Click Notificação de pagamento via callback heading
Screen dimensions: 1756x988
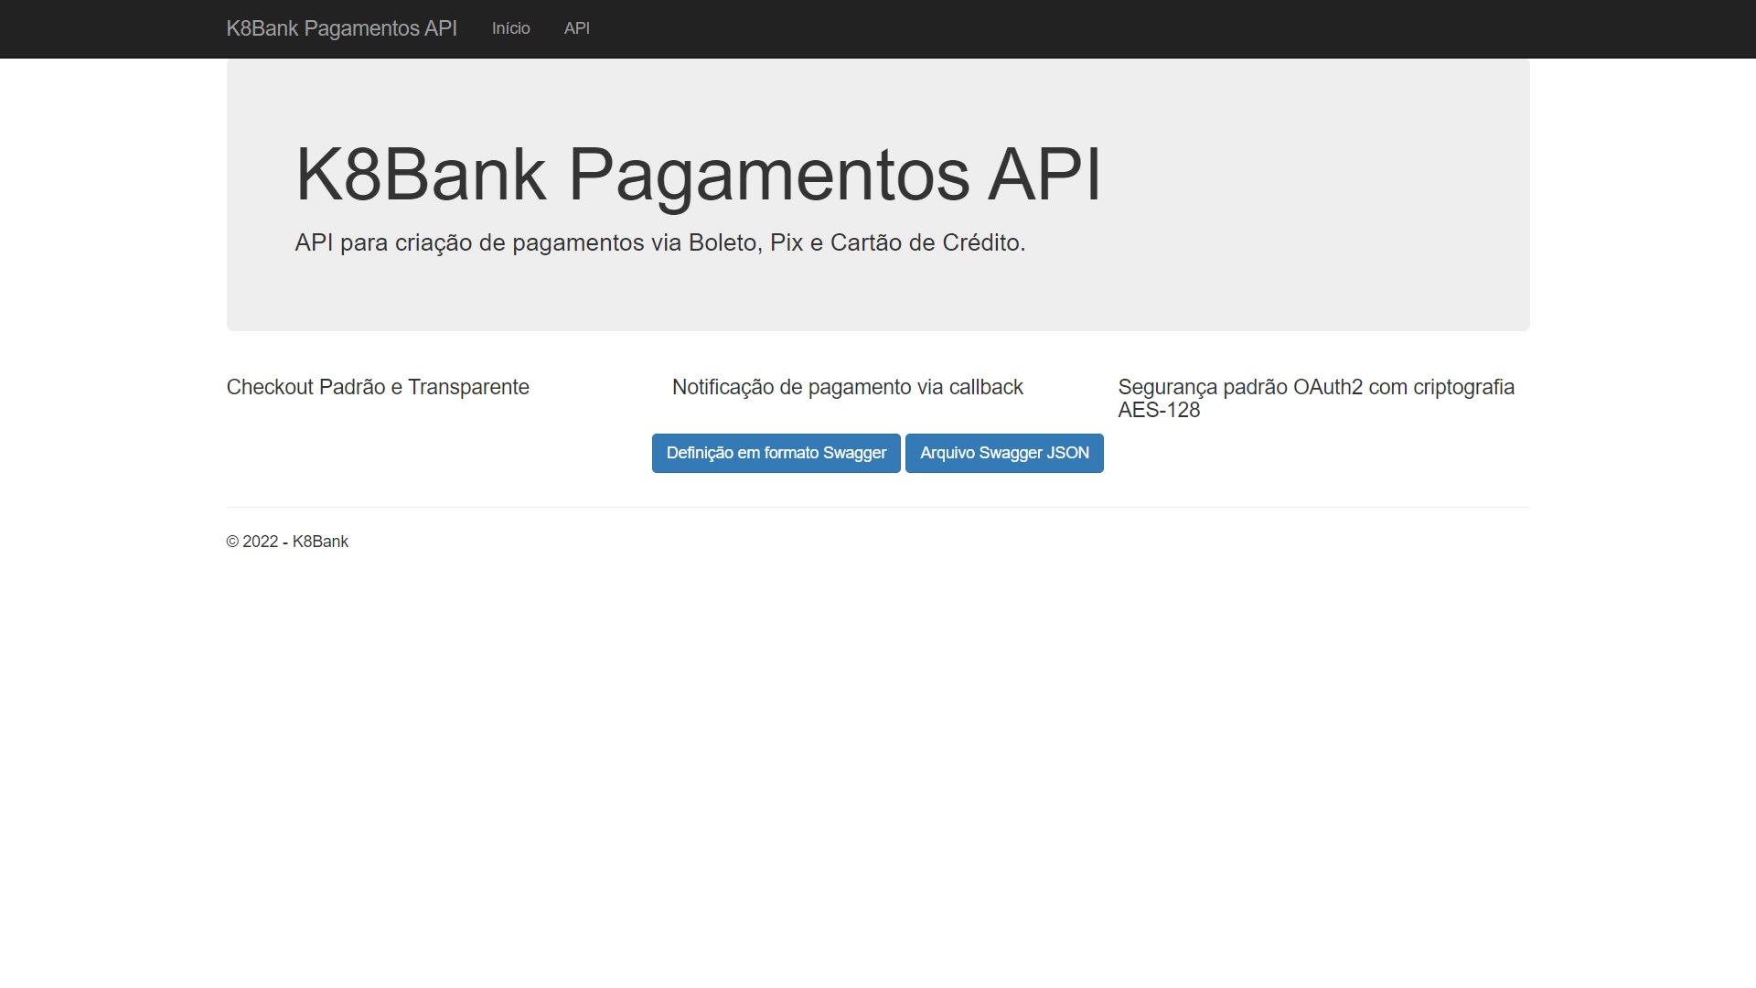[847, 387]
